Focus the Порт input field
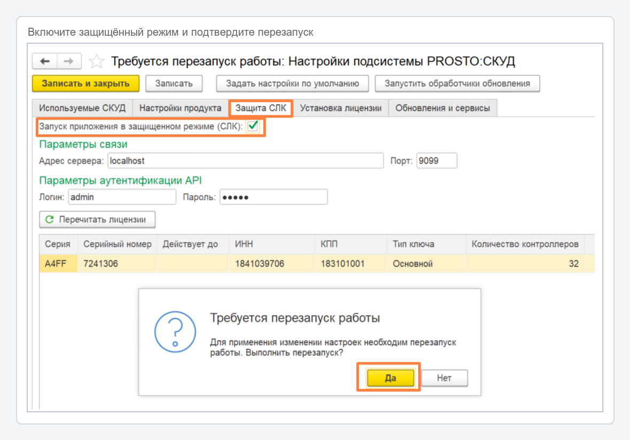 point(437,161)
